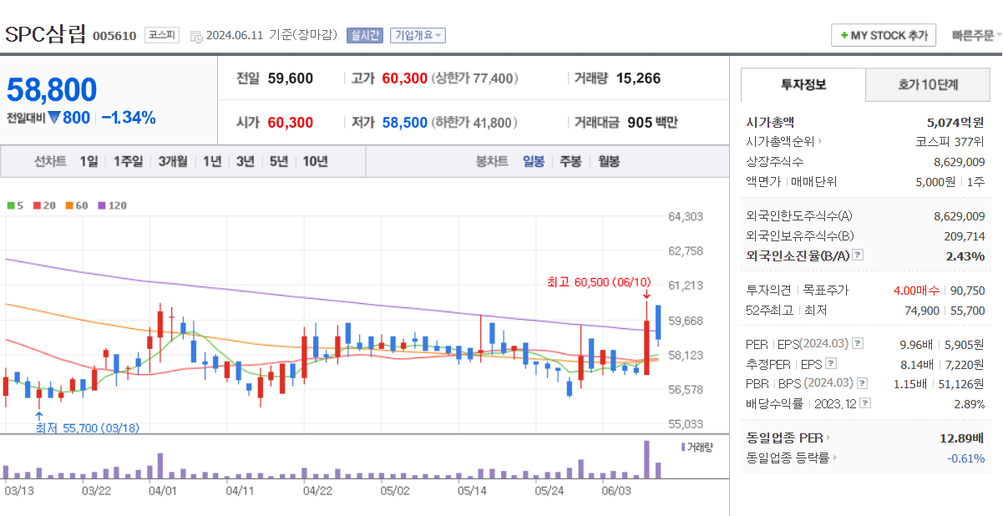Select the 주봉 weekly candle chart

tap(570, 161)
